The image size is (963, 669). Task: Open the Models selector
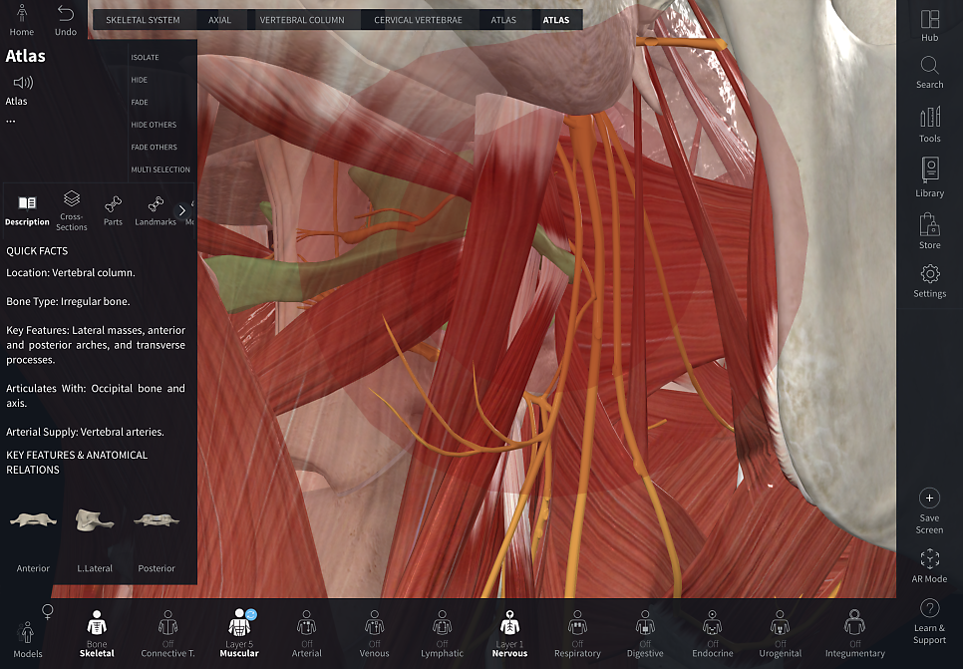point(28,639)
